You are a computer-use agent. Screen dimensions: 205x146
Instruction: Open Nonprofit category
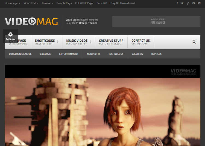coord(93,54)
